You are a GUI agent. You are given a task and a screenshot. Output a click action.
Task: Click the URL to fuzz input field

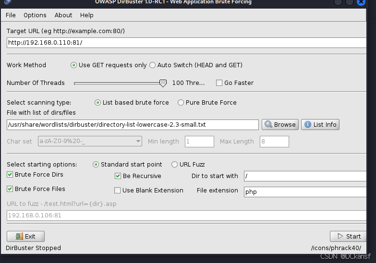(186, 215)
